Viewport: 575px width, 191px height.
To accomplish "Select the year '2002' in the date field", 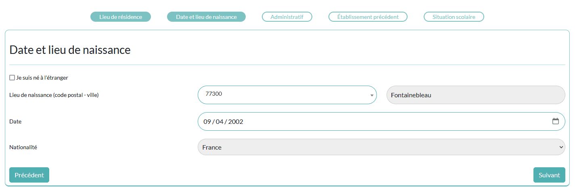I will pyautogui.click(x=236, y=121).
